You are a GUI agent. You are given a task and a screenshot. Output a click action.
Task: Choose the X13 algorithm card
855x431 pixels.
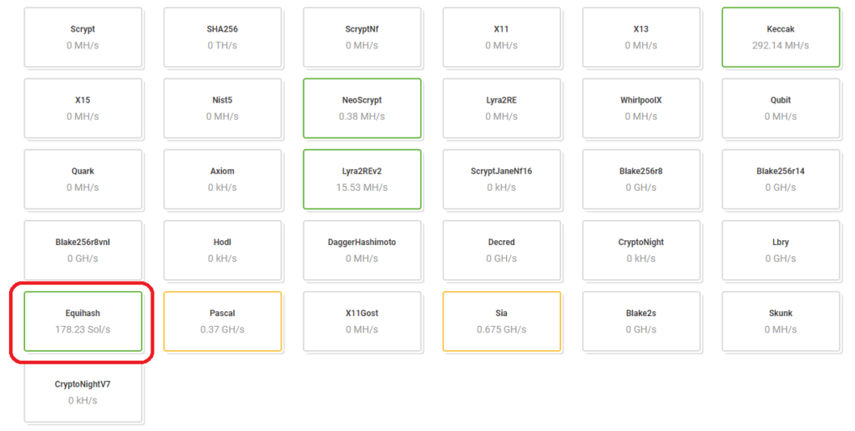[640, 37]
